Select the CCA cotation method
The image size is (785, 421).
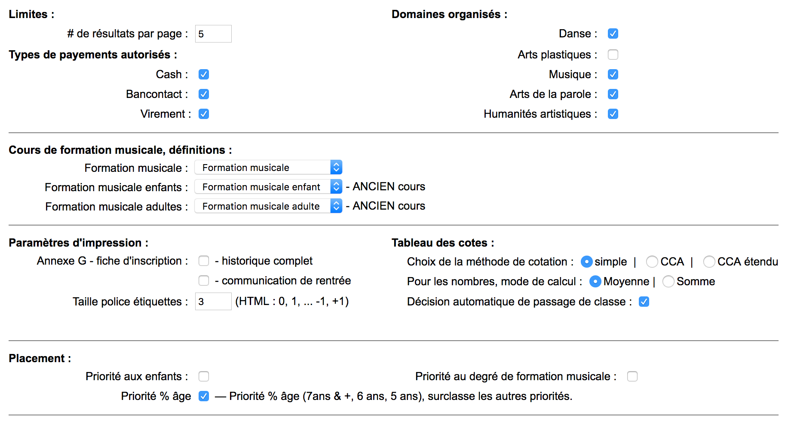click(652, 262)
